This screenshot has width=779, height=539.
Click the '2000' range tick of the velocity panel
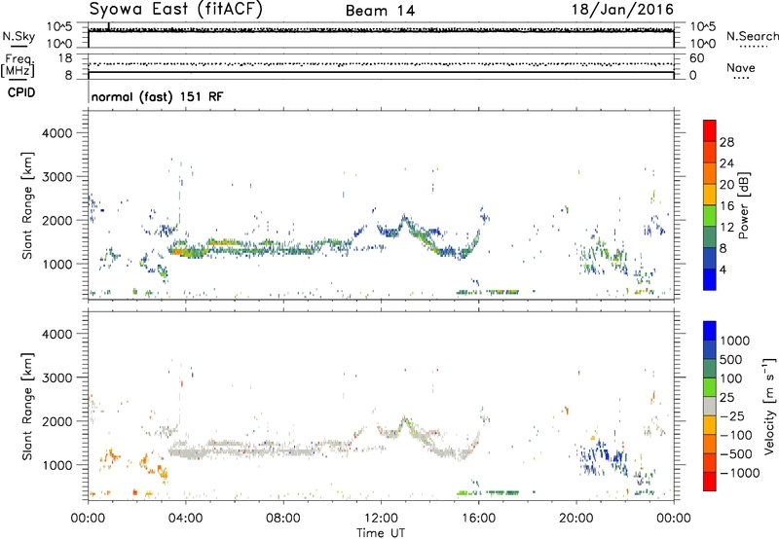[x=56, y=421]
